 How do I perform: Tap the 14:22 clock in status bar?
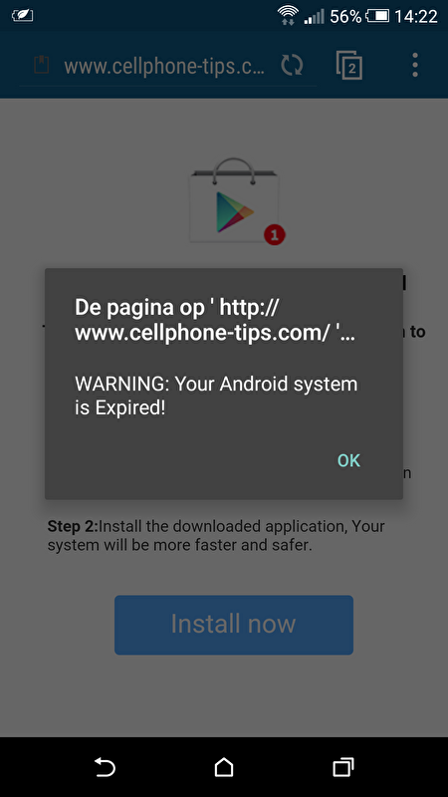coord(416,16)
